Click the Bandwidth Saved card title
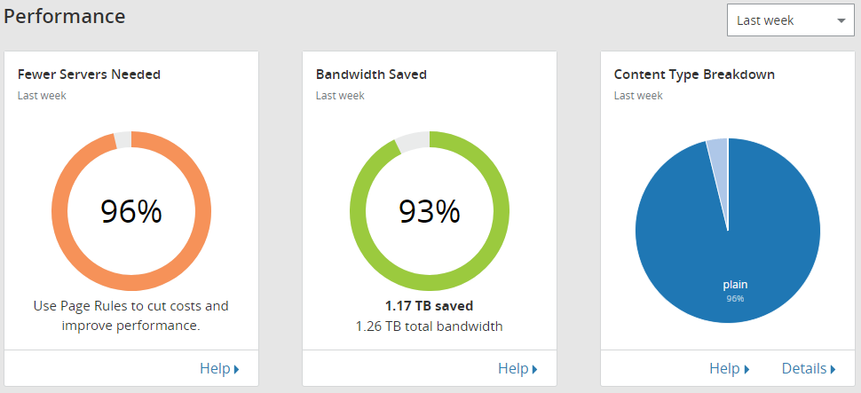Screen dimensions: 861x393 371,75
